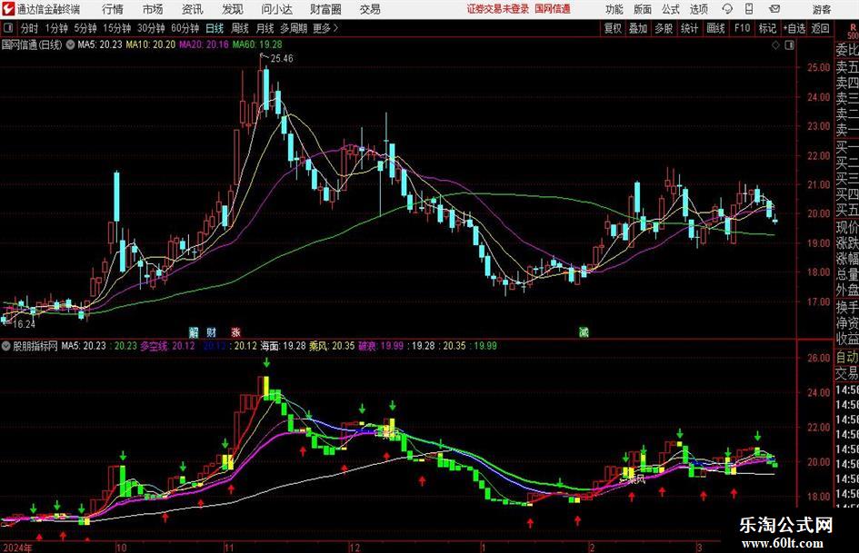859x553 pixels.
Task: Click the 财 event marker below the chart
Action: (212, 331)
